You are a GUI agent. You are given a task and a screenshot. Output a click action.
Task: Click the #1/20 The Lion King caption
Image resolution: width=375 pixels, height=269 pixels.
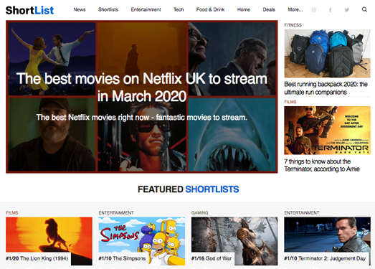37,258
